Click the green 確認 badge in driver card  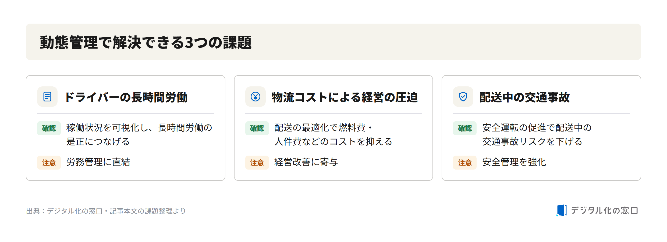49,128
